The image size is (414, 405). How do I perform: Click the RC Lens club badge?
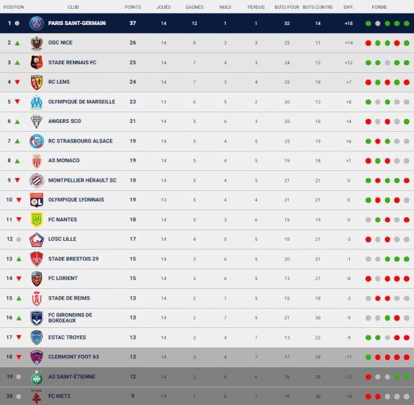36,82
